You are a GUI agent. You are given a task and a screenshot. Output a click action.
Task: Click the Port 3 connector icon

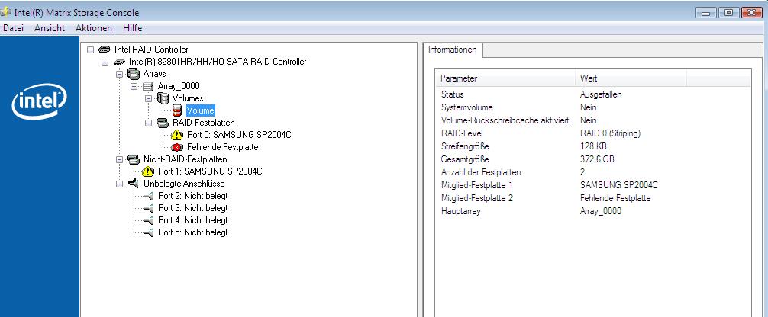tap(148, 208)
